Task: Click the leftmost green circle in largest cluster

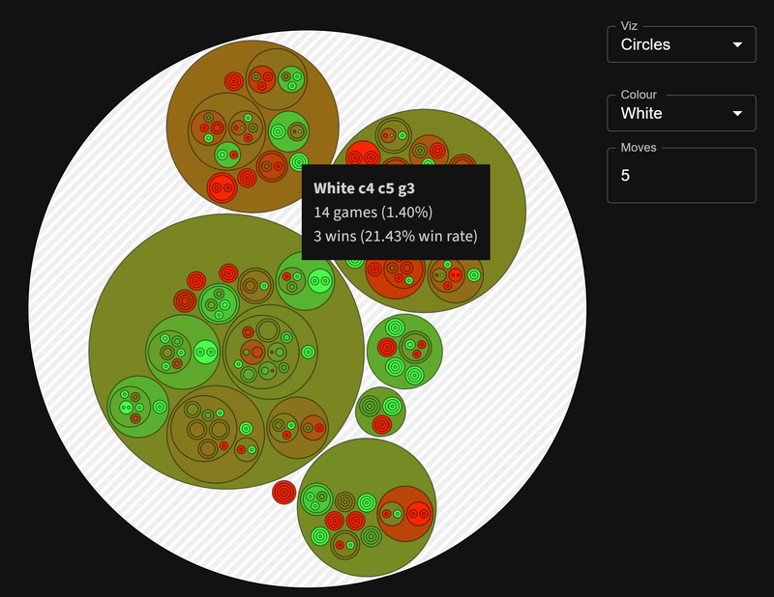Action: [x=137, y=407]
